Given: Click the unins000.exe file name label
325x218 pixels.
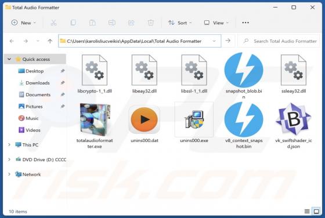Looking at the screenshot, I should [x=194, y=140].
